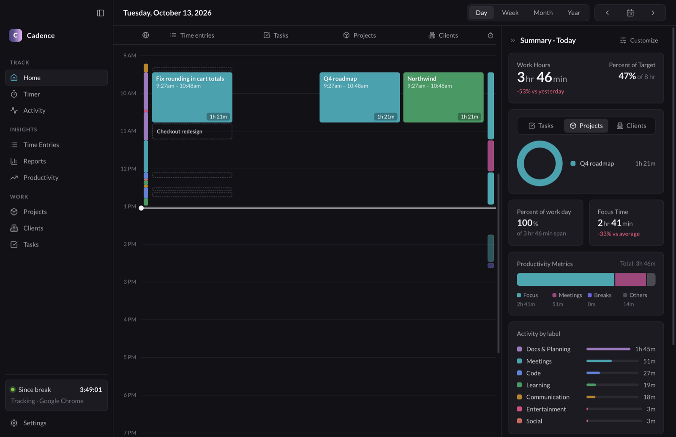Open Activity in sidebar
676x437 pixels.
[56, 111]
